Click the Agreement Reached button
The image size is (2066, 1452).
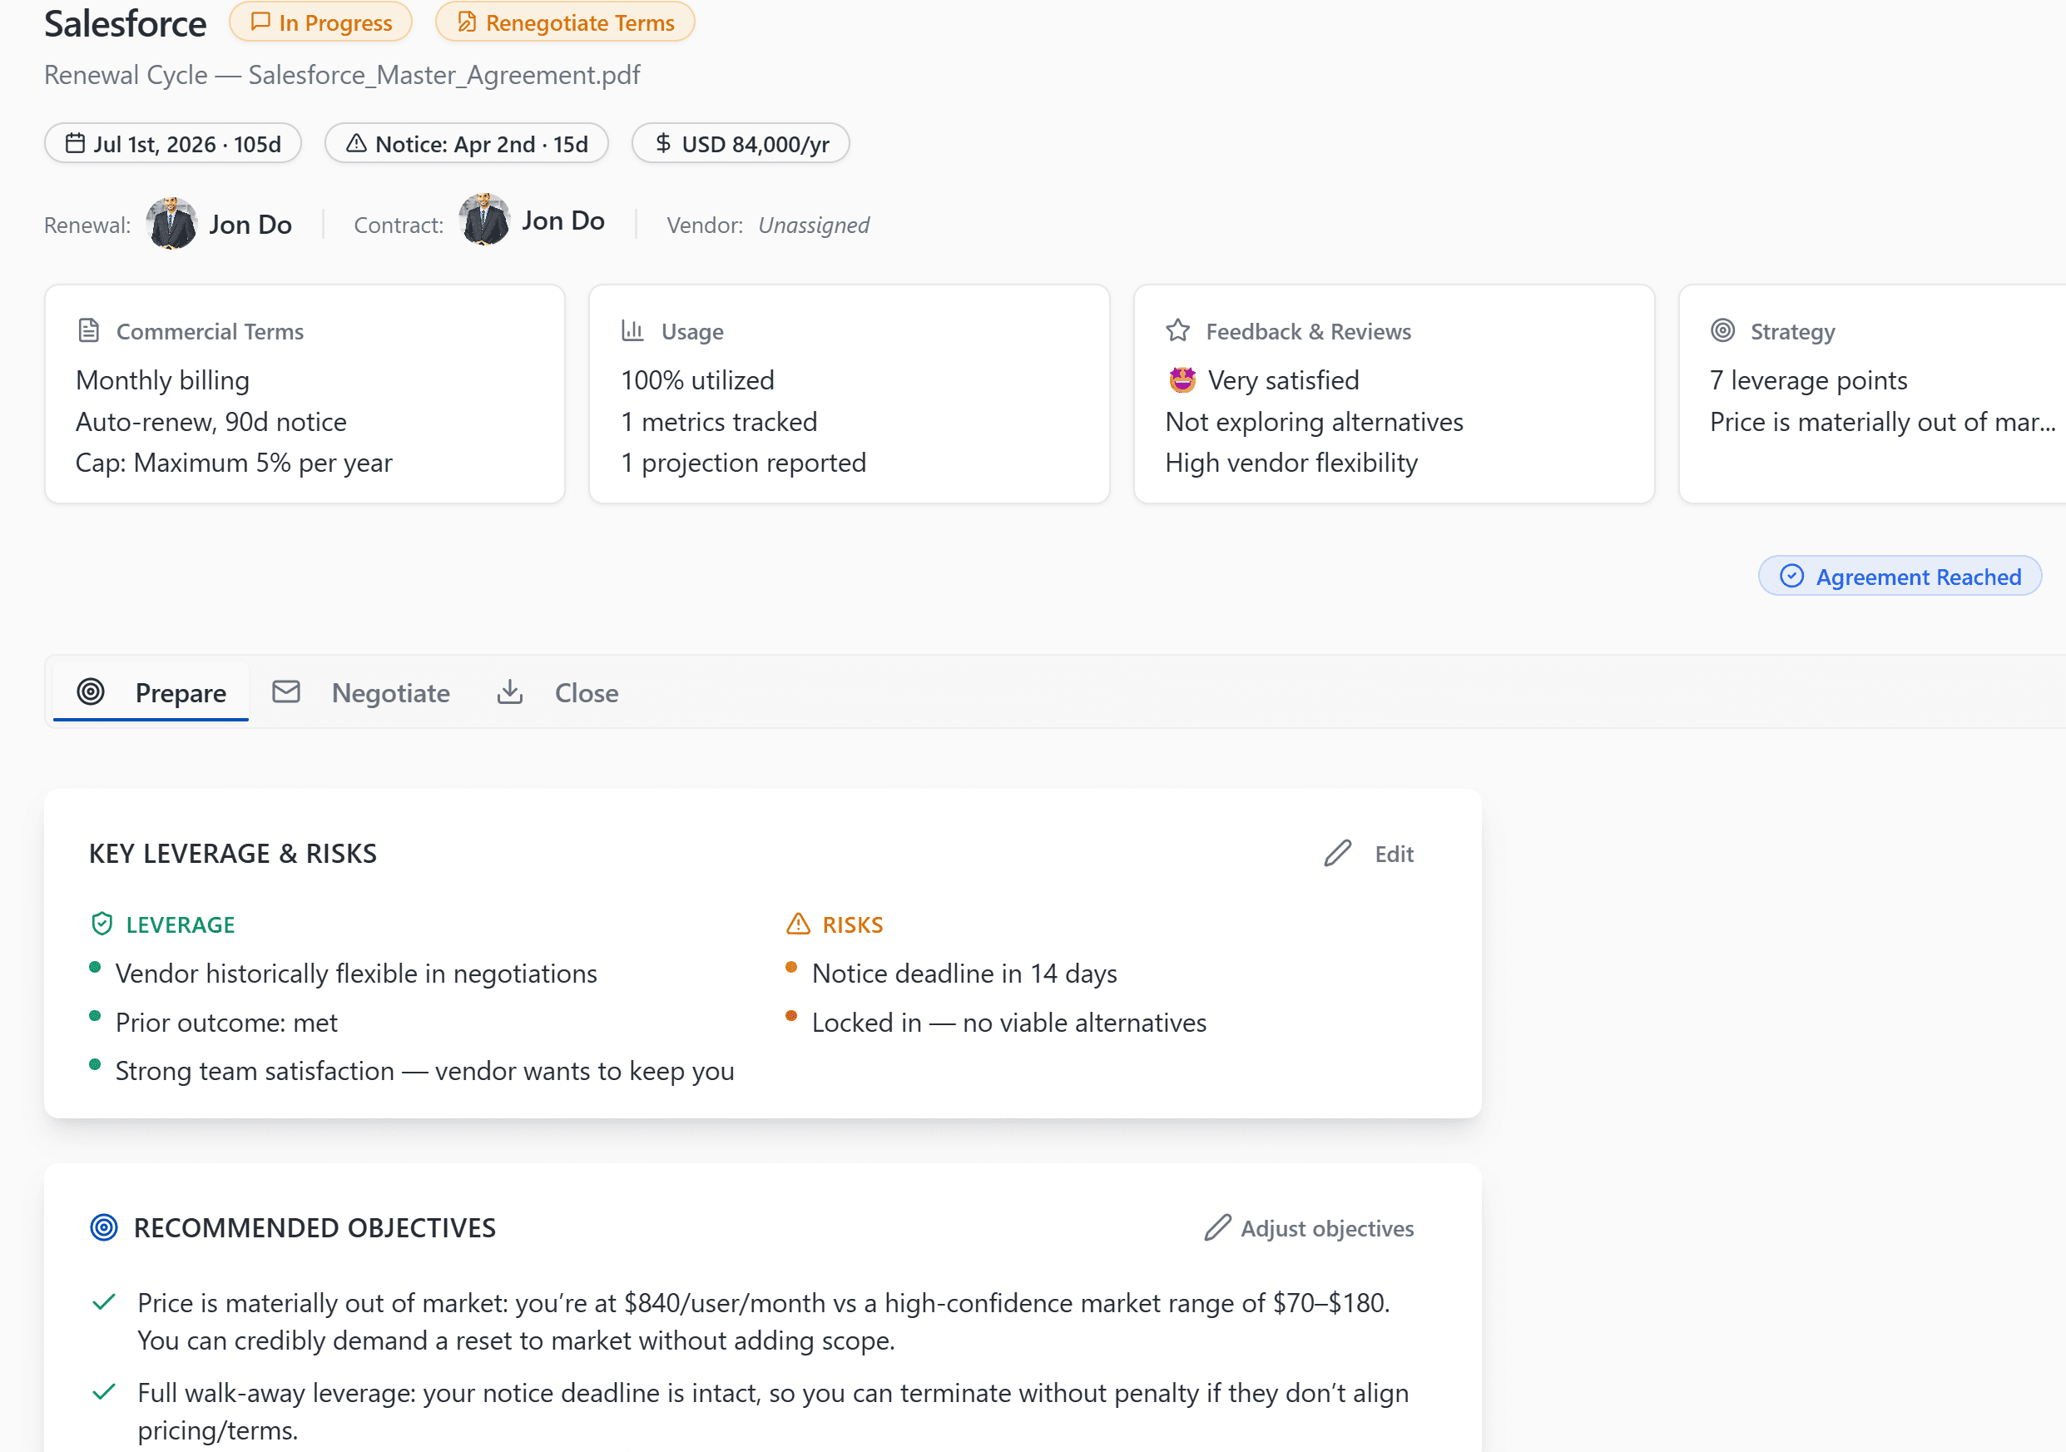coord(1900,577)
